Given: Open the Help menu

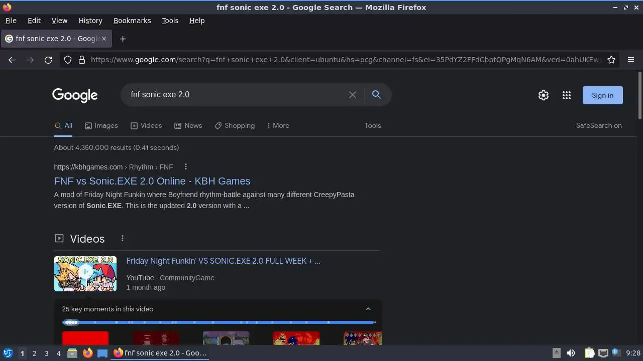Looking at the screenshot, I should pyautogui.click(x=197, y=21).
